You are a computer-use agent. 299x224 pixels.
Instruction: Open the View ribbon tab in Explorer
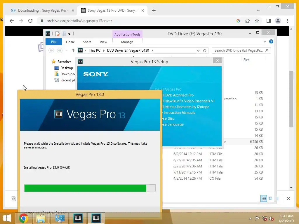pyautogui.click(x=103, y=42)
